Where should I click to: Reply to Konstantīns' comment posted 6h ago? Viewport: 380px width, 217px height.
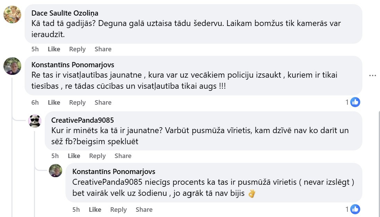77,102
